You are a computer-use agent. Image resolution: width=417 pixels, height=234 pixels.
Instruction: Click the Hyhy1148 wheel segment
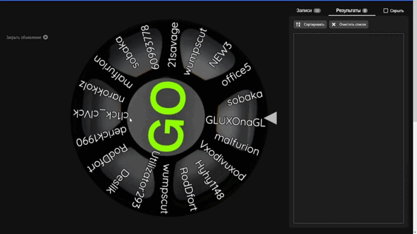coord(210,180)
